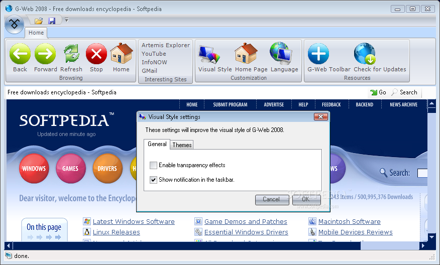Confirm with the OK button
The image size is (440, 265).
pos(306,199)
